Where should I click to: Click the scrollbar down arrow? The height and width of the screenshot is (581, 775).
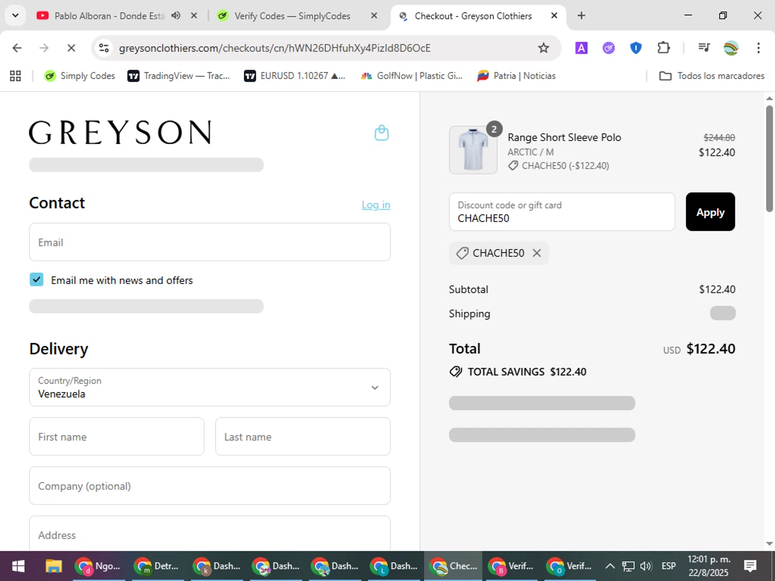pos(769,544)
